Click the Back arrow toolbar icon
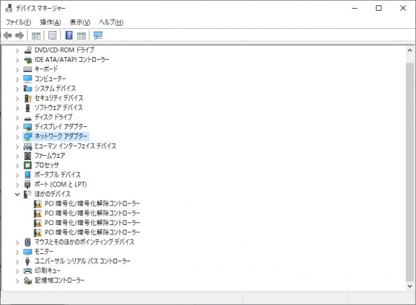Screen dimensions: 416x305 click(x=7, y=36)
